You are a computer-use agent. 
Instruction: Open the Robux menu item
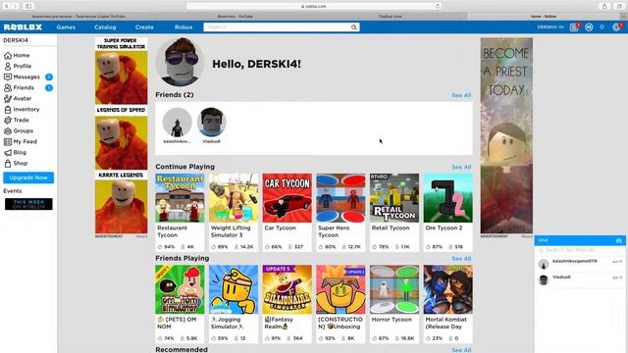click(x=183, y=27)
